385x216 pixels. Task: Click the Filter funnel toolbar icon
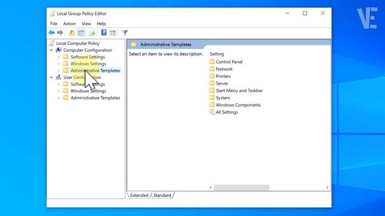pos(125,32)
